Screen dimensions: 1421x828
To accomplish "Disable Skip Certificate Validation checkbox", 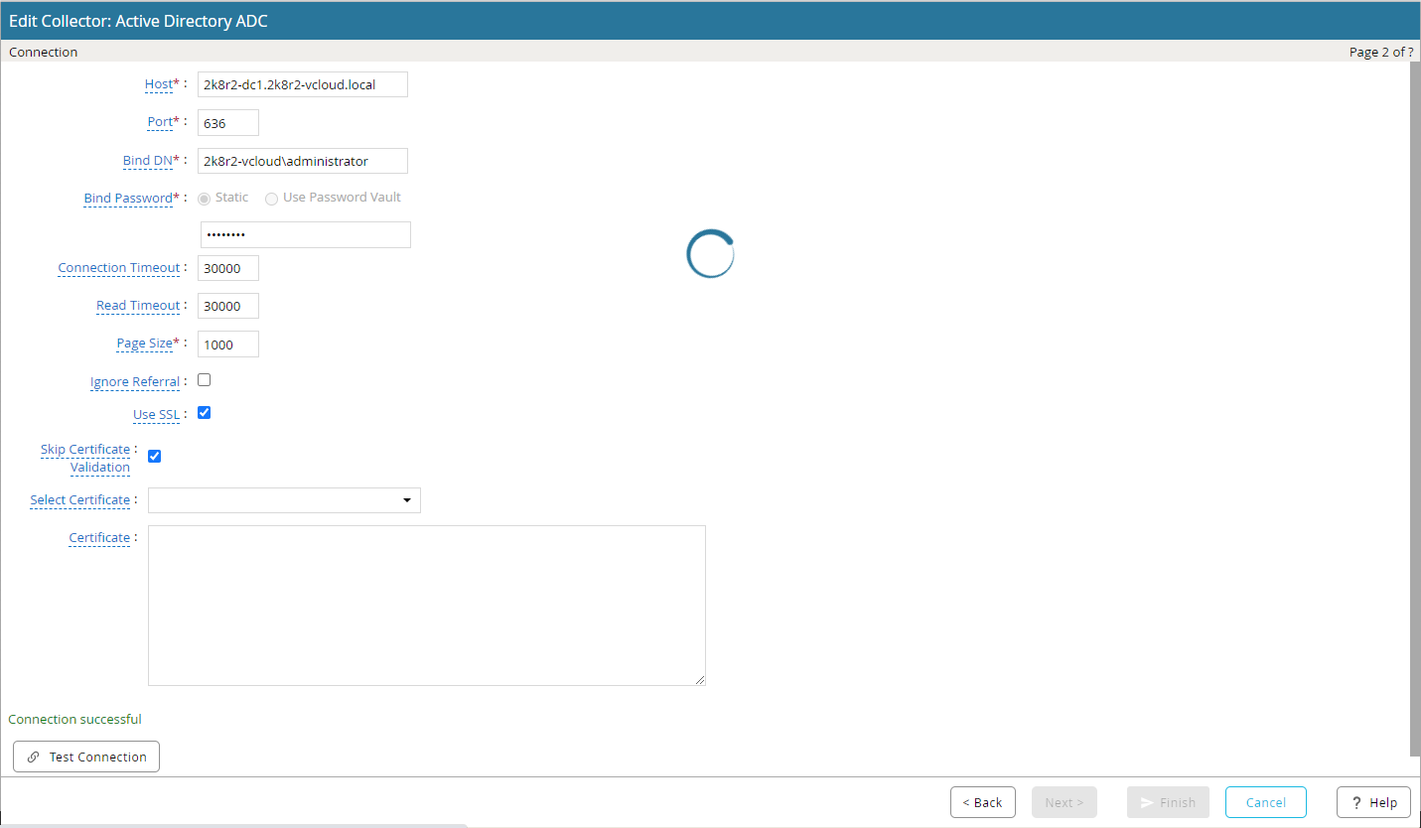I will 155,457.
